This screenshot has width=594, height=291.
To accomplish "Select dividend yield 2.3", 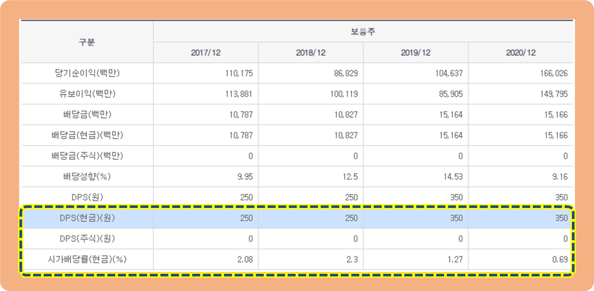I will point(353,260).
